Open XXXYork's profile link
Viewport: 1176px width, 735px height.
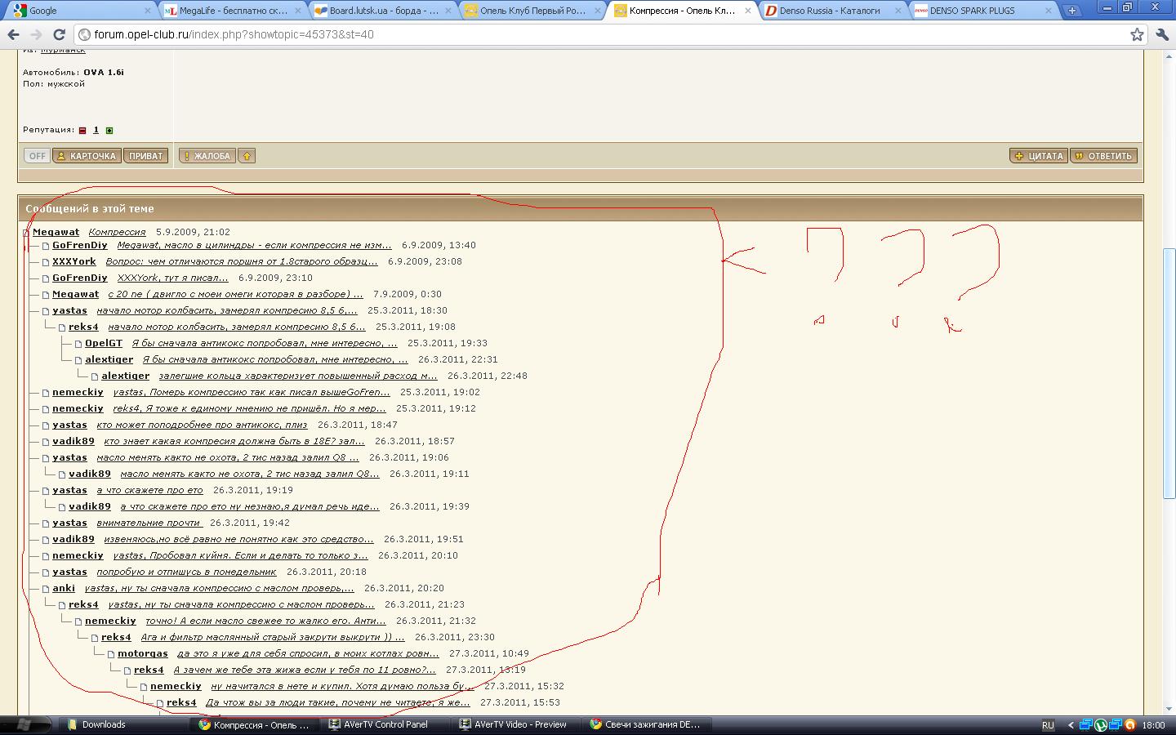point(74,261)
